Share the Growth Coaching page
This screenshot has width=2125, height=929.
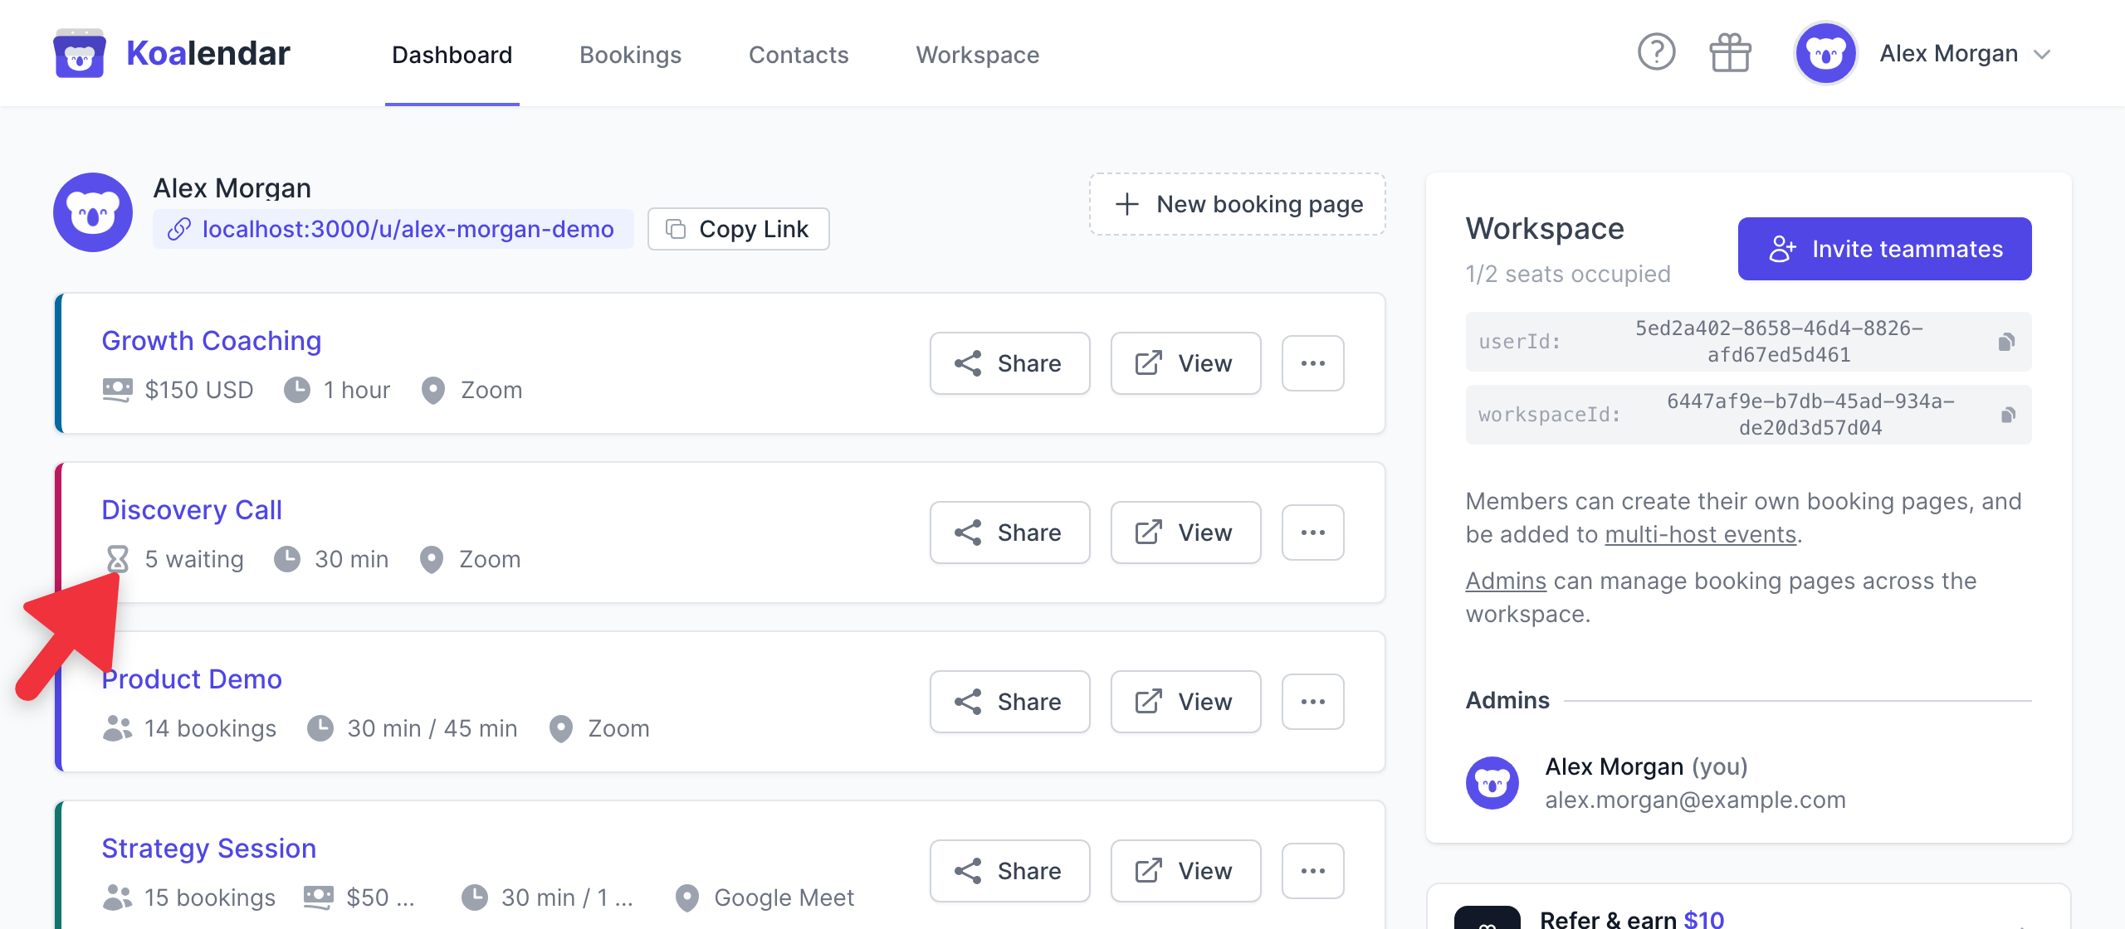coord(1009,363)
